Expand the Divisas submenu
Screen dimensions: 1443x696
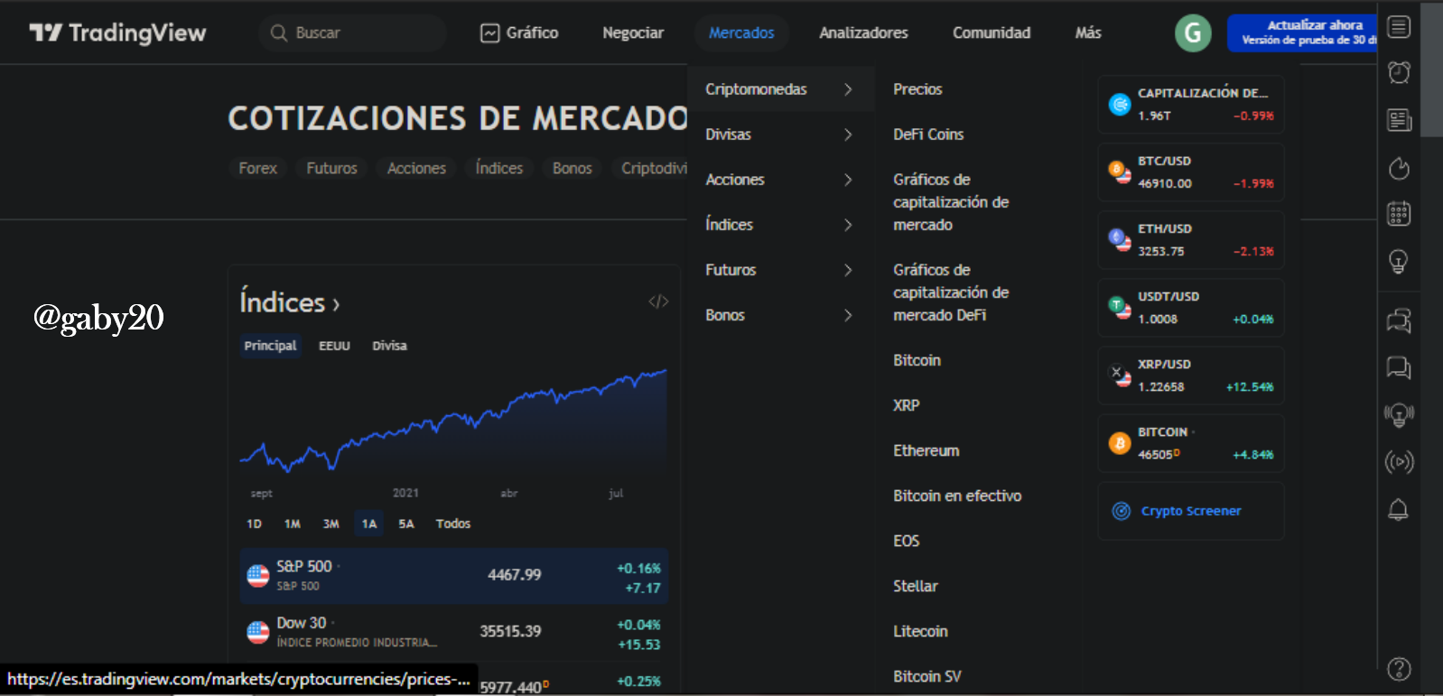tap(780, 135)
